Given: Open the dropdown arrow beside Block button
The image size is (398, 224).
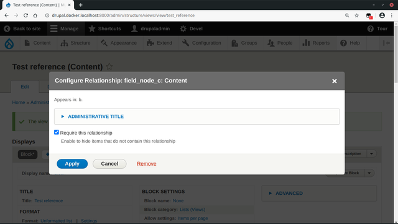Looking at the screenshot, I should pyautogui.click(x=369, y=173).
